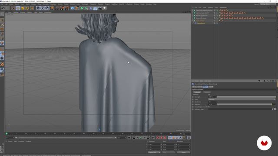This screenshot has height=156, width=278.
Task: Open viewport Cameras menu
Action: 16,13
